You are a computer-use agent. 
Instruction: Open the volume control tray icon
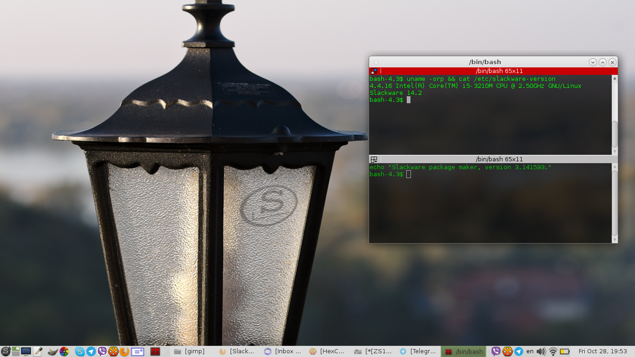pos(541,351)
